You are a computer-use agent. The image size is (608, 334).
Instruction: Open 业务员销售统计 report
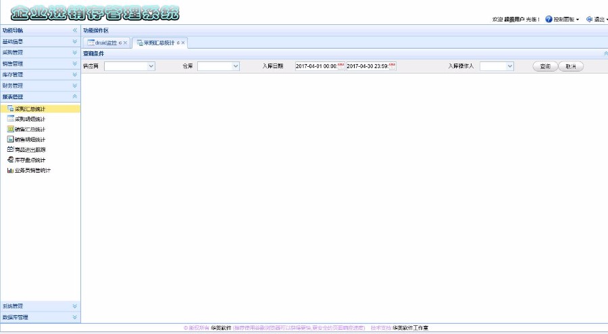32,170
